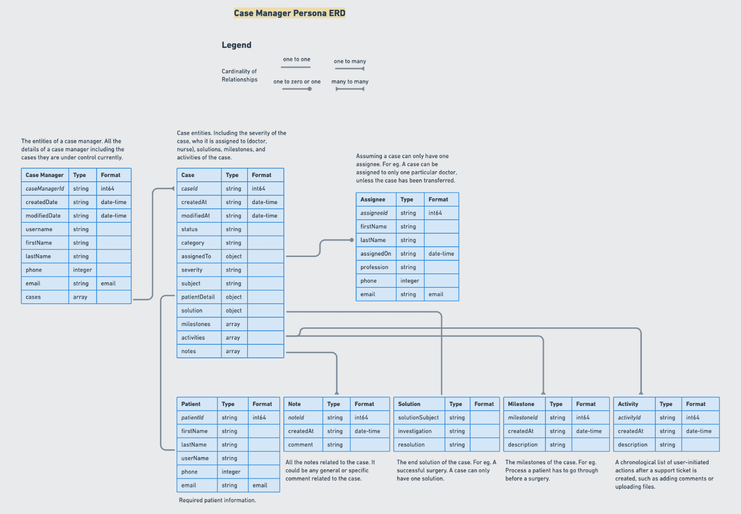Select the "profession" cell
The image size is (741, 514).
pyautogui.click(x=376, y=267)
